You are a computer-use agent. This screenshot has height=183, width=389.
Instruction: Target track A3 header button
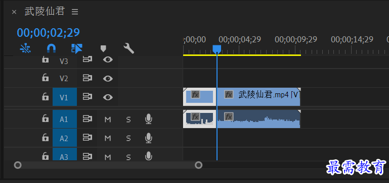click(x=65, y=154)
